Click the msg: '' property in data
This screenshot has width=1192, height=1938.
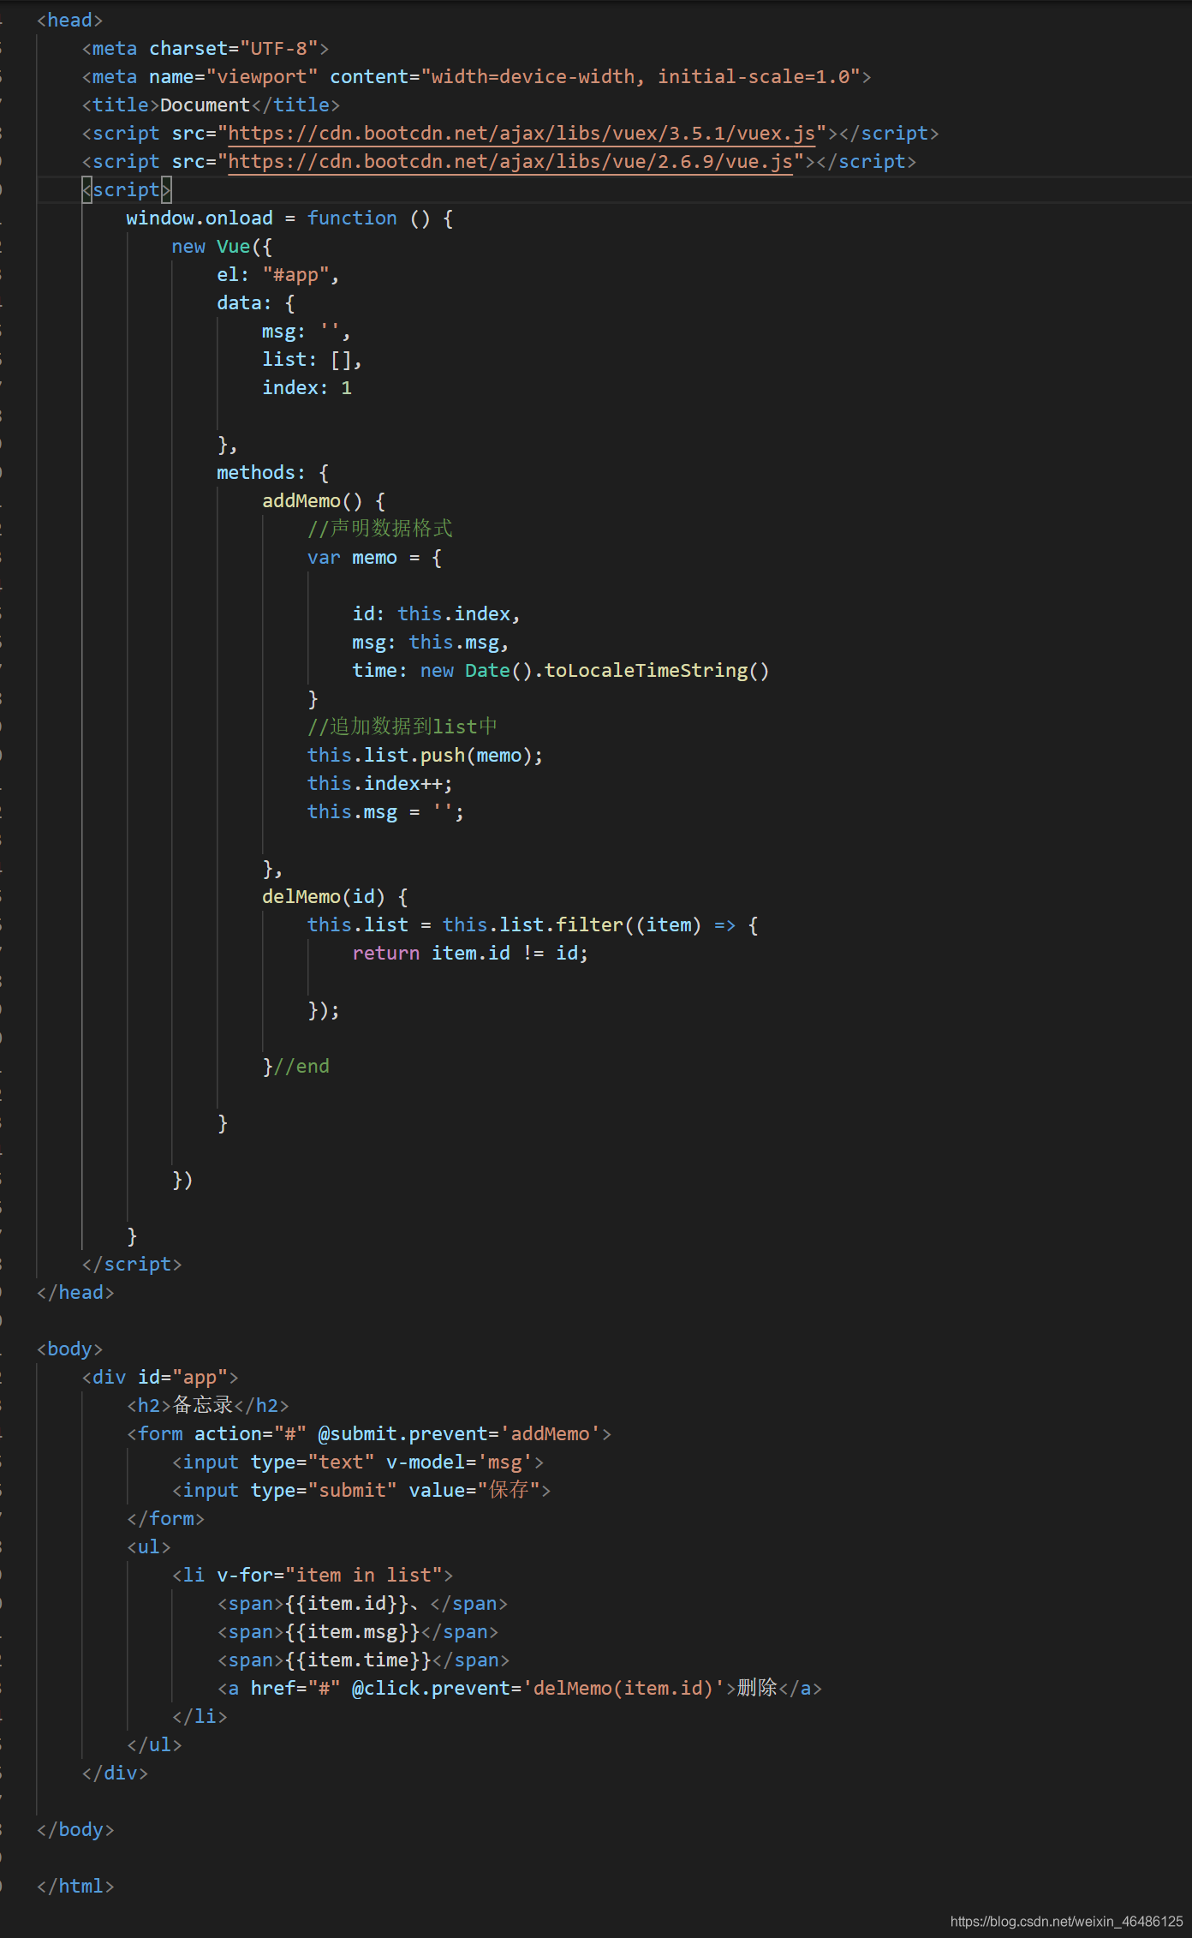click(x=307, y=332)
